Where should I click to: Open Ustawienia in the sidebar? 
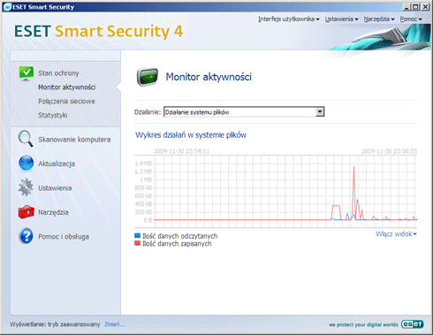pos(55,188)
